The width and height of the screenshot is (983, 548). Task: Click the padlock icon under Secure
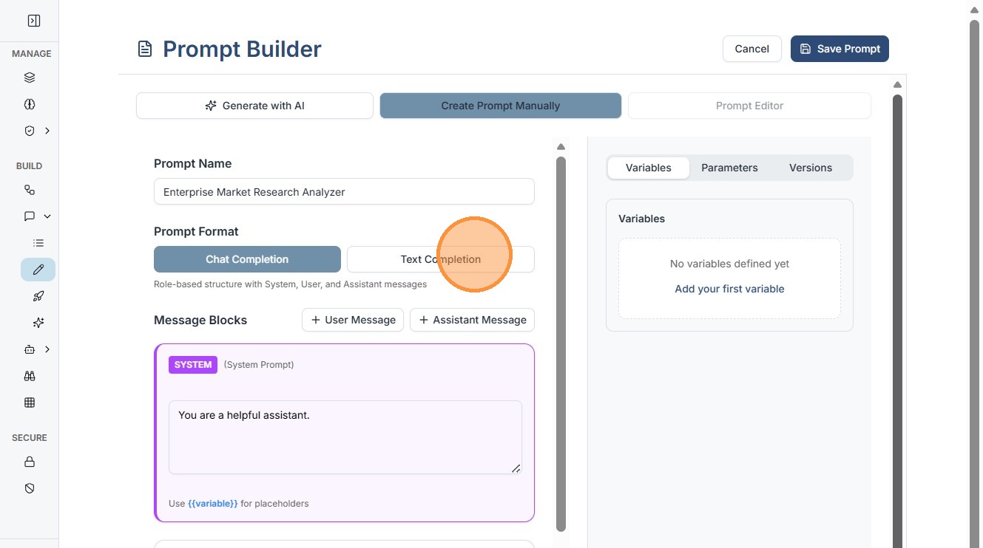click(x=30, y=462)
